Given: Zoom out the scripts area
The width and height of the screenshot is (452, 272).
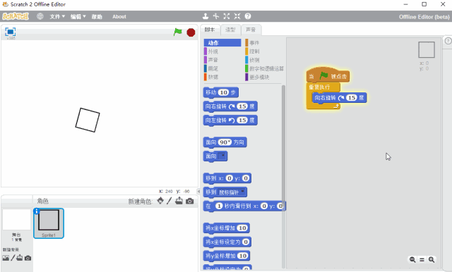Looking at the screenshot, I should pyautogui.click(x=412, y=259).
